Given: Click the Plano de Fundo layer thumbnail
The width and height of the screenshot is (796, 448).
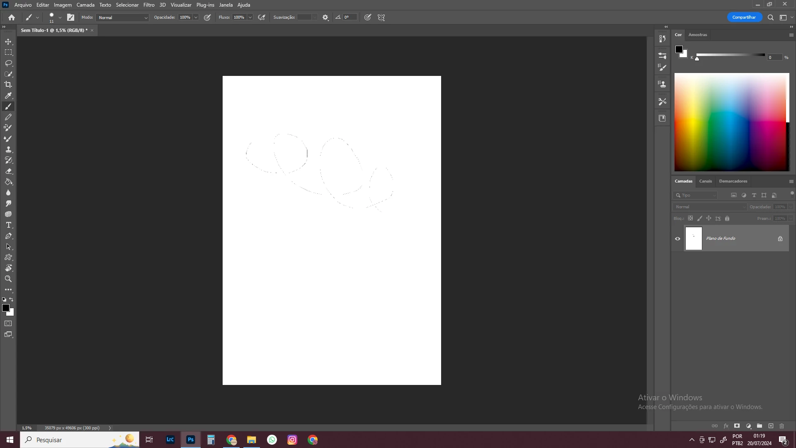Looking at the screenshot, I should pos(694,239).
